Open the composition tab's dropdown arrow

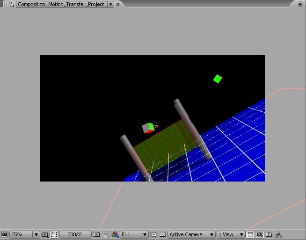click(110, 4)
